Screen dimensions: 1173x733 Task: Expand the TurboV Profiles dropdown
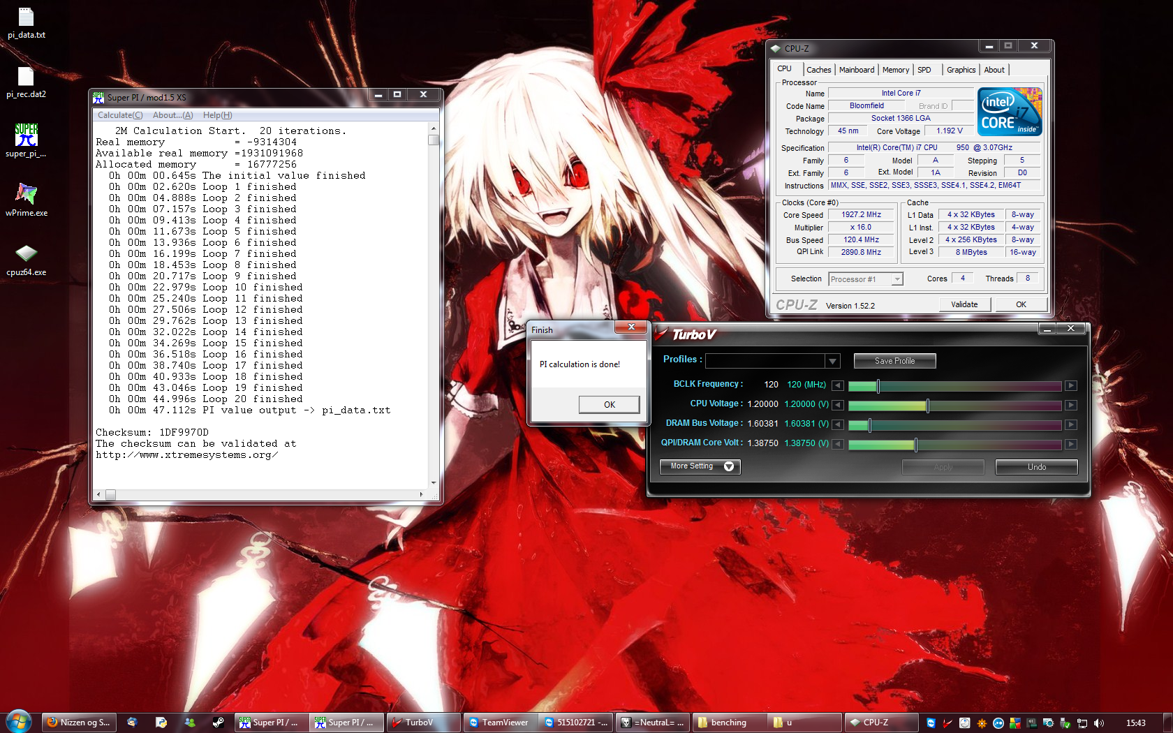pyautogui.click(x=832, y=361)
